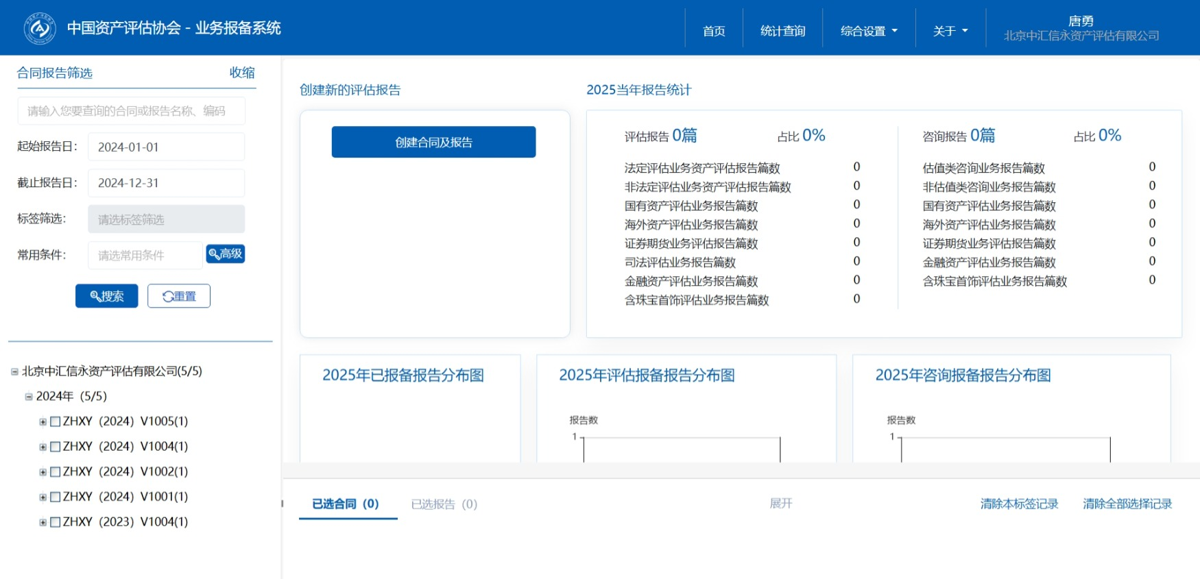Screen dimensions: 1200x579
Task: Select the ZHXY (2024) V1005 checkbox
Action: [x=56, y=421]
